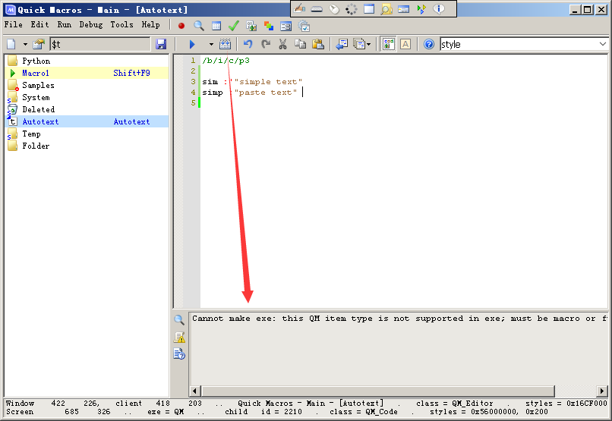Select the Autotext item in list
612x421 pixels.
click(40, 121)
